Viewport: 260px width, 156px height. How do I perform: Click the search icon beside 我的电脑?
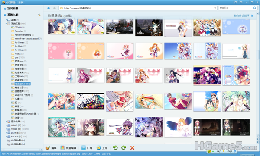(39, 15)
